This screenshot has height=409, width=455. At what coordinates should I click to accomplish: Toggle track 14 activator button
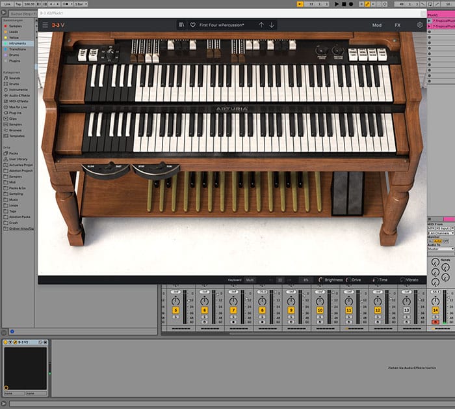pyautogui.click(x=435, y=310)
